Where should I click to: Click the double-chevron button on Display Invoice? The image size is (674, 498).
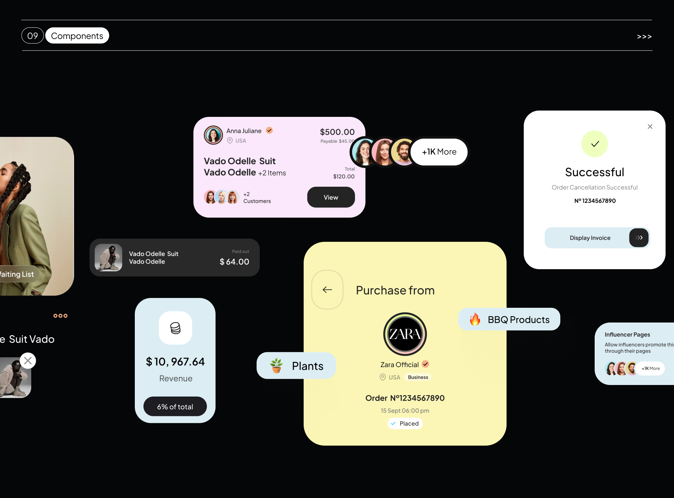pos(639,238)
